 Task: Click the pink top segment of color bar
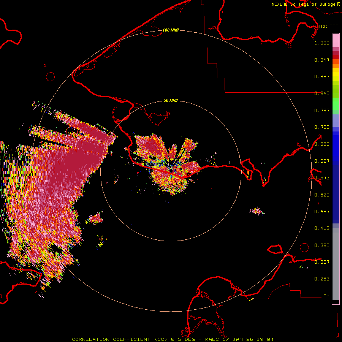(x=336, y=40)
